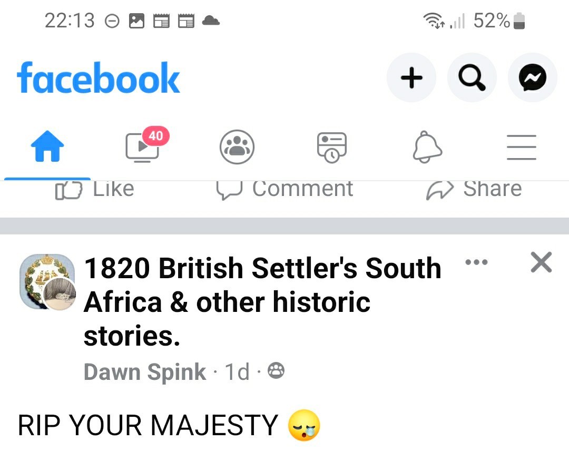The height and width of the screenshot is (451, 569).
Task: Tap the create post plus icon
Action: [x=411, y=78]
